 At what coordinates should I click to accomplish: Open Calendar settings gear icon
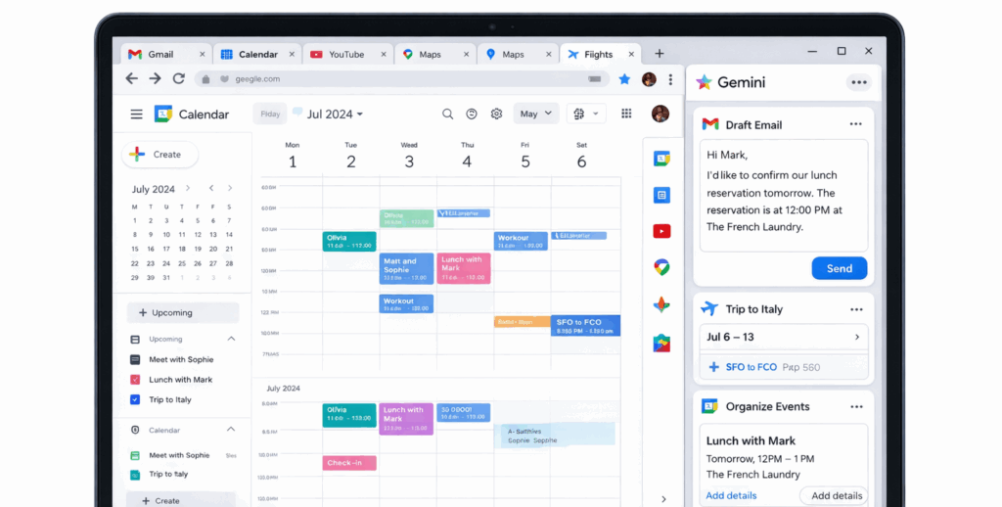click(496, 114)
